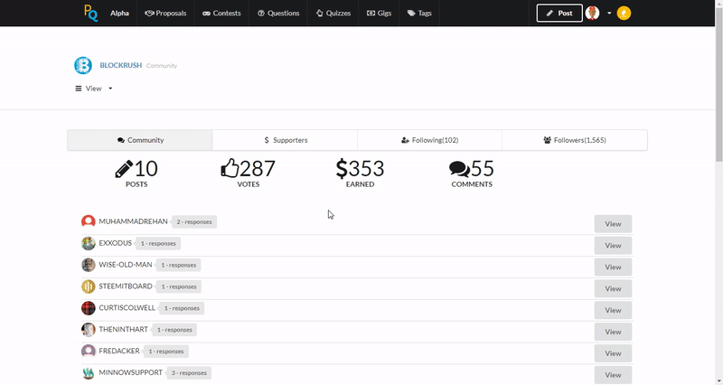Screen dimensions: 723x385
Task: Click the STEEMITBOARD 1 - responses badge
Action: tap(179, 286)
